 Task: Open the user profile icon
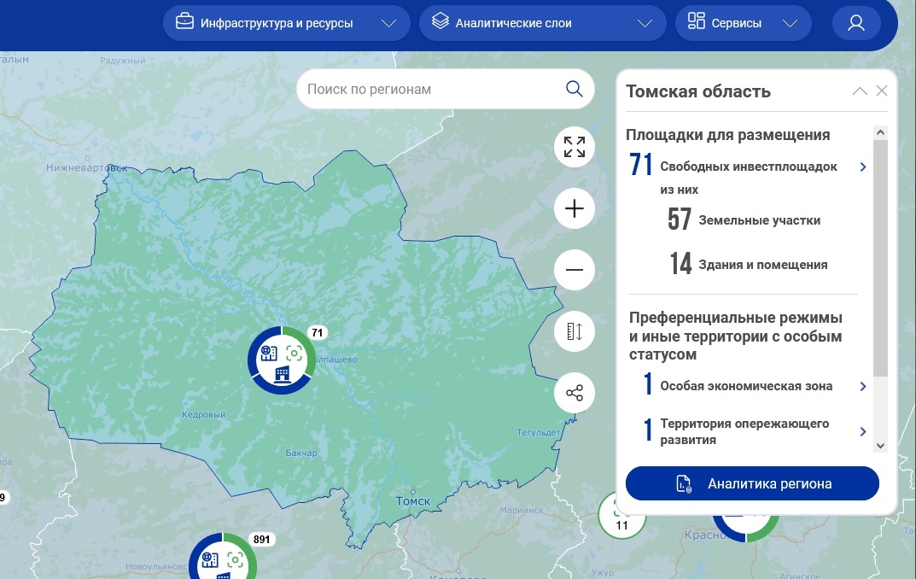point(855,23)
